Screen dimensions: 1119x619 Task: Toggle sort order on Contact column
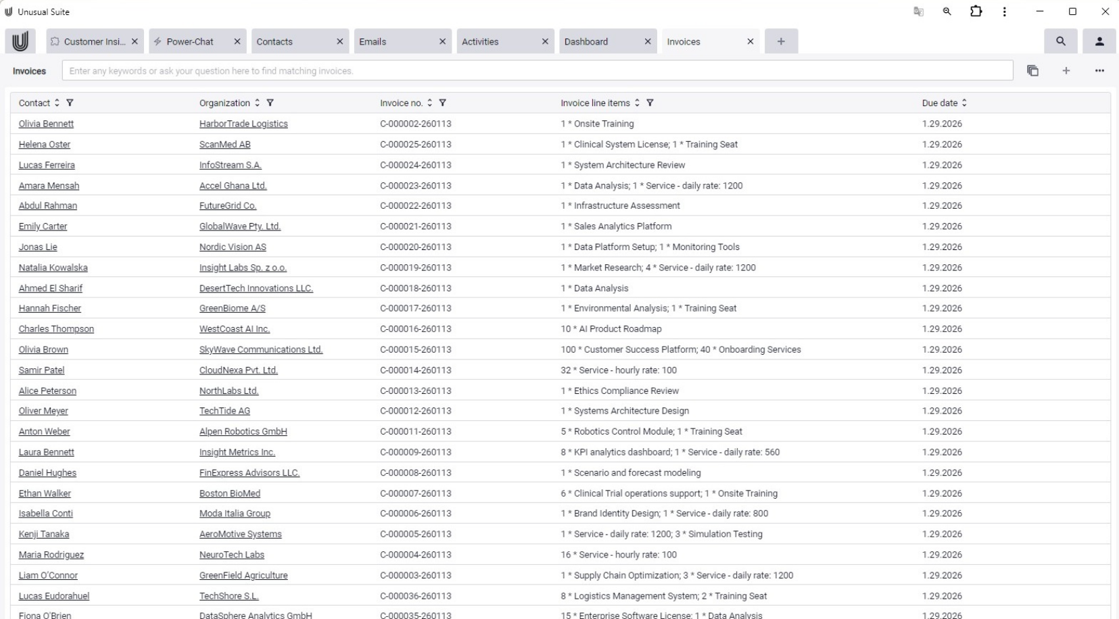57,103
